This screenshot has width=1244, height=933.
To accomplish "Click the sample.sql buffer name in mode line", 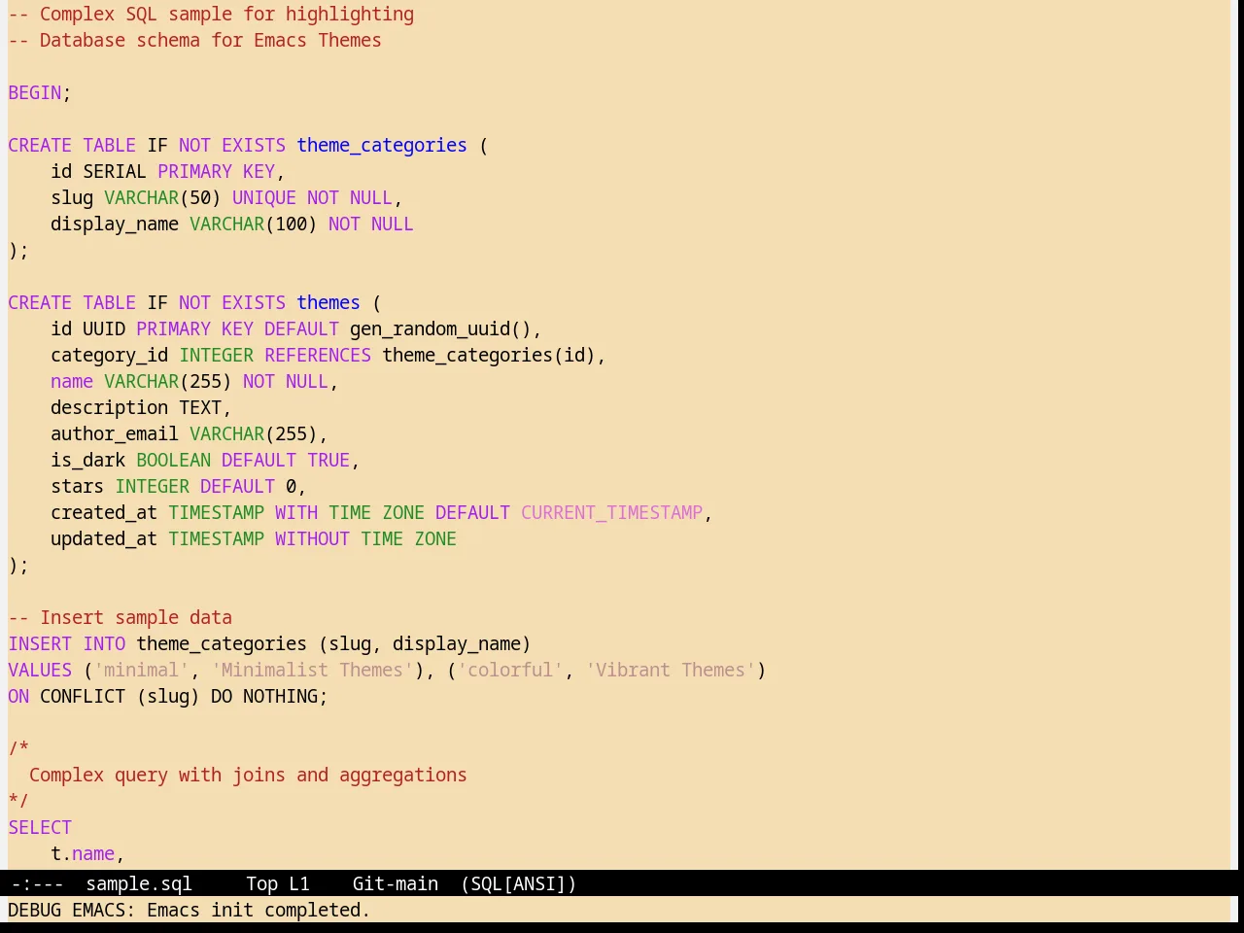I will [139, 883].
